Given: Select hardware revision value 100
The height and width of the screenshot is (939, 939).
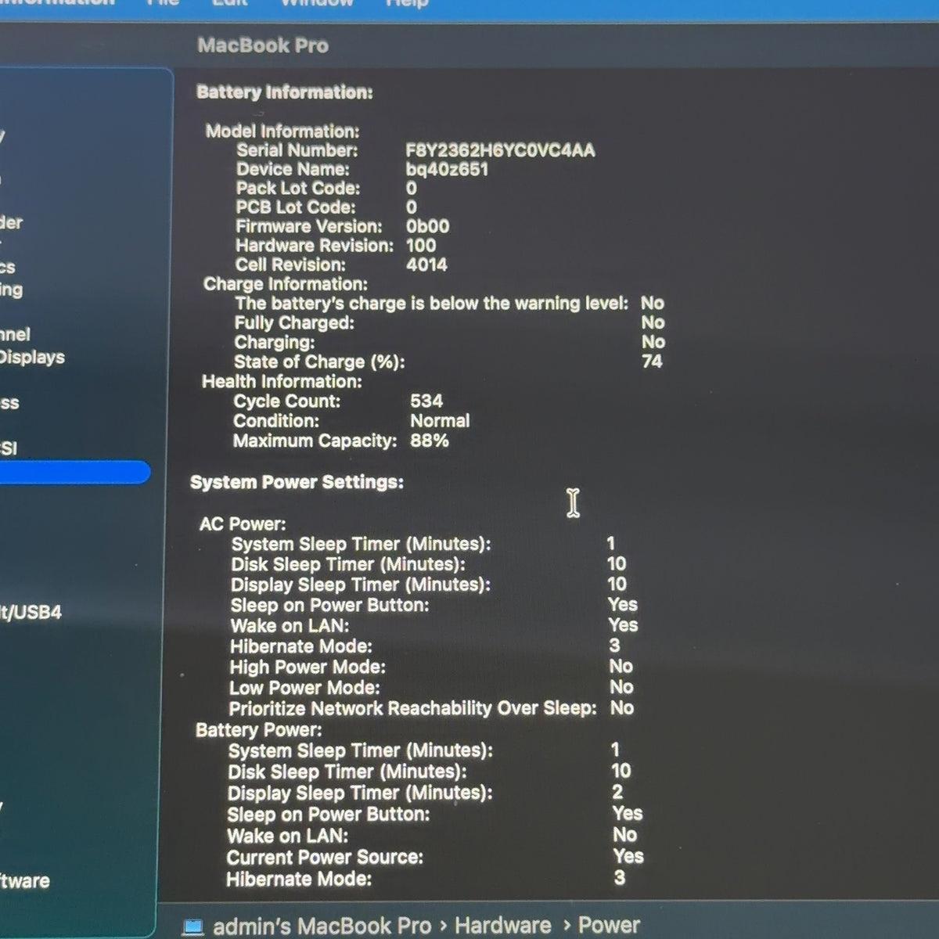Looking at the screenshot, I should pyautogui.click(x=421, y=245).
